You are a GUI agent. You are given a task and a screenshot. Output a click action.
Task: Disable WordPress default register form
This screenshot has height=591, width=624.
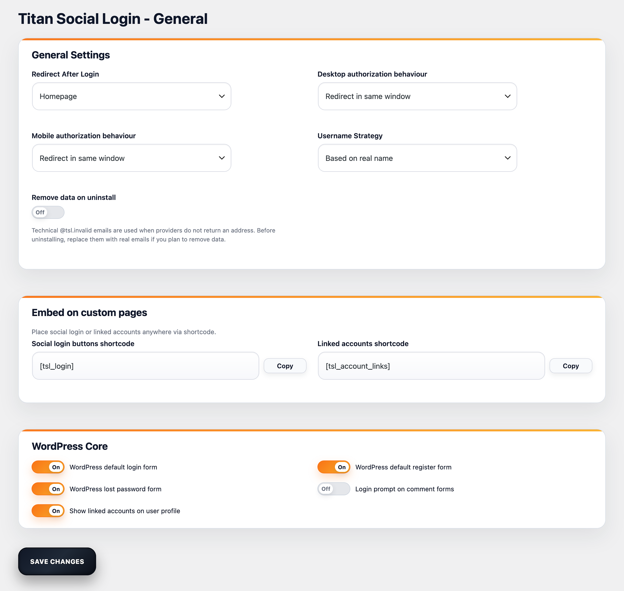click(333, 467)
